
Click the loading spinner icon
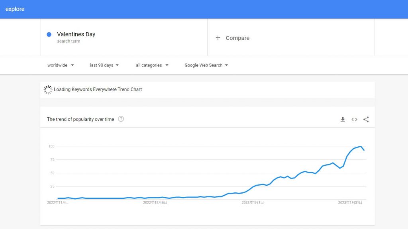click(x=48, y=89)
